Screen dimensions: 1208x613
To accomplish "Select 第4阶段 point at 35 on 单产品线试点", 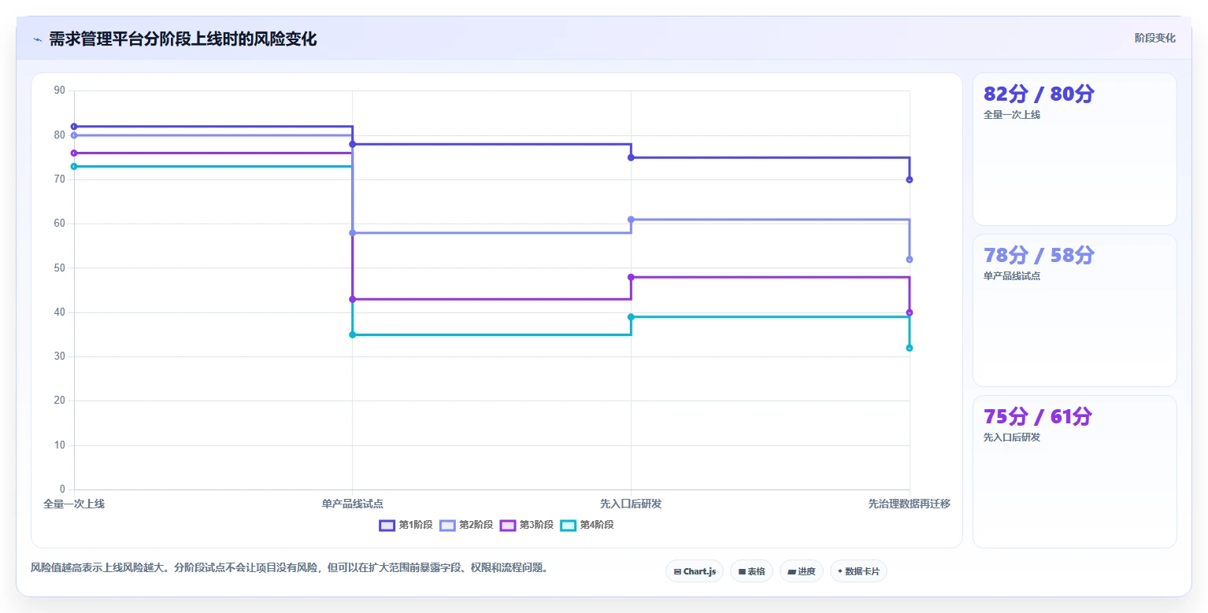I will [x=353, y=335].
